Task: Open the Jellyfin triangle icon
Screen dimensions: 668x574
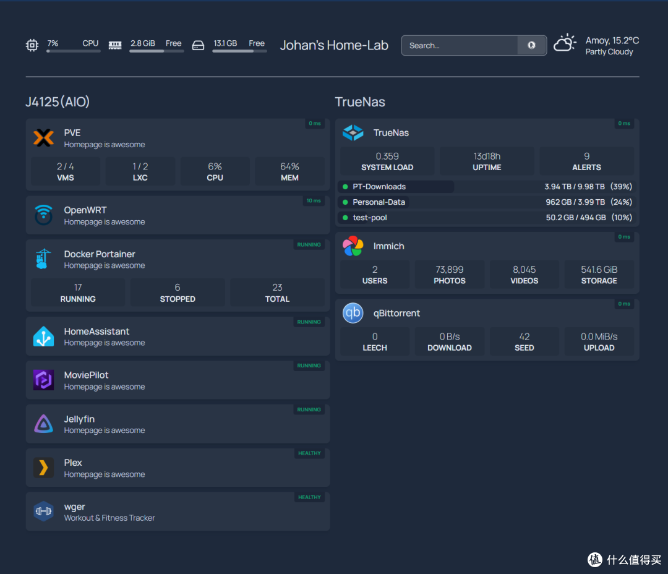Action: click(43, 424)
